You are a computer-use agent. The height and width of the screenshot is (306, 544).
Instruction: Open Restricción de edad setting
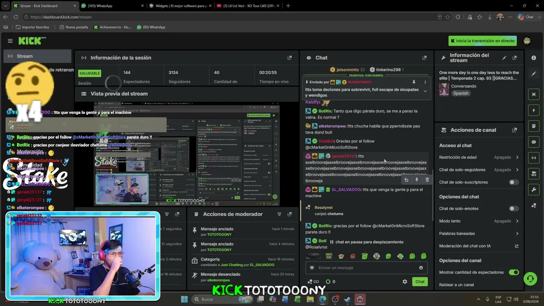click(479, 157)
